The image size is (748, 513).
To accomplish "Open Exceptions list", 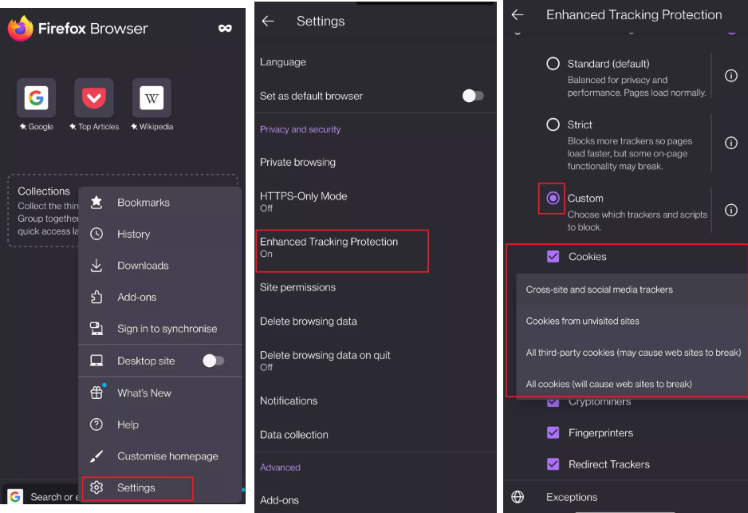I will point(625,497).
